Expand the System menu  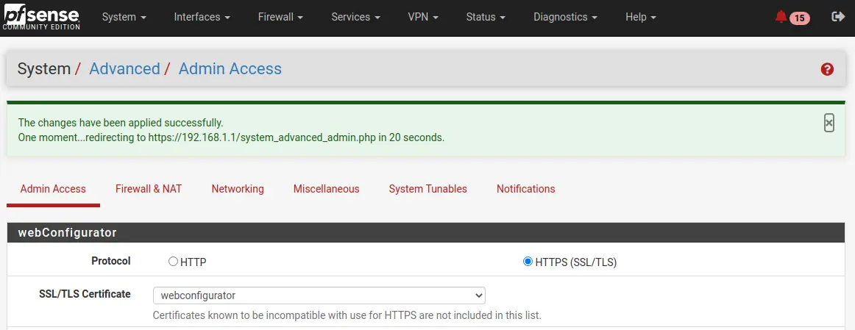click(x=124, y=17)
